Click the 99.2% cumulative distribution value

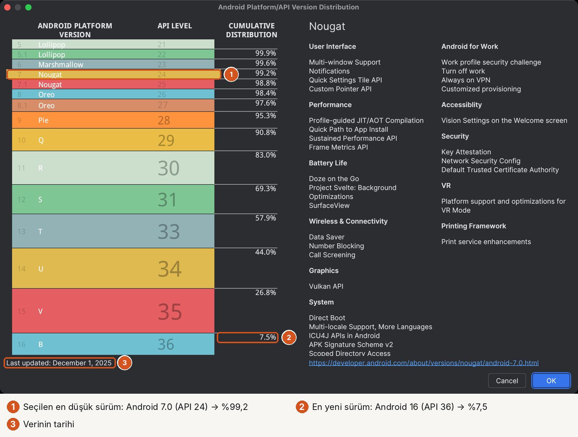(266, 73)
